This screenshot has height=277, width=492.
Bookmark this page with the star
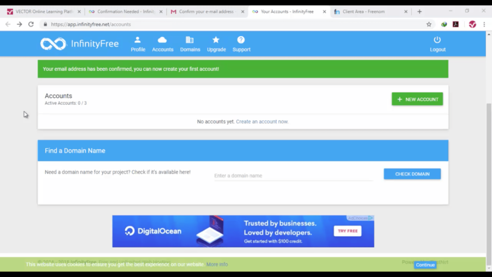429,24
